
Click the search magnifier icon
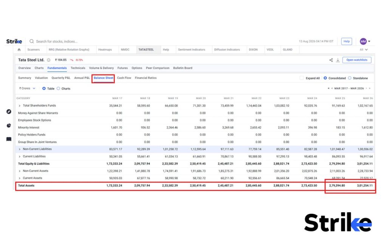pyautogui.click(x=32, y=41)
